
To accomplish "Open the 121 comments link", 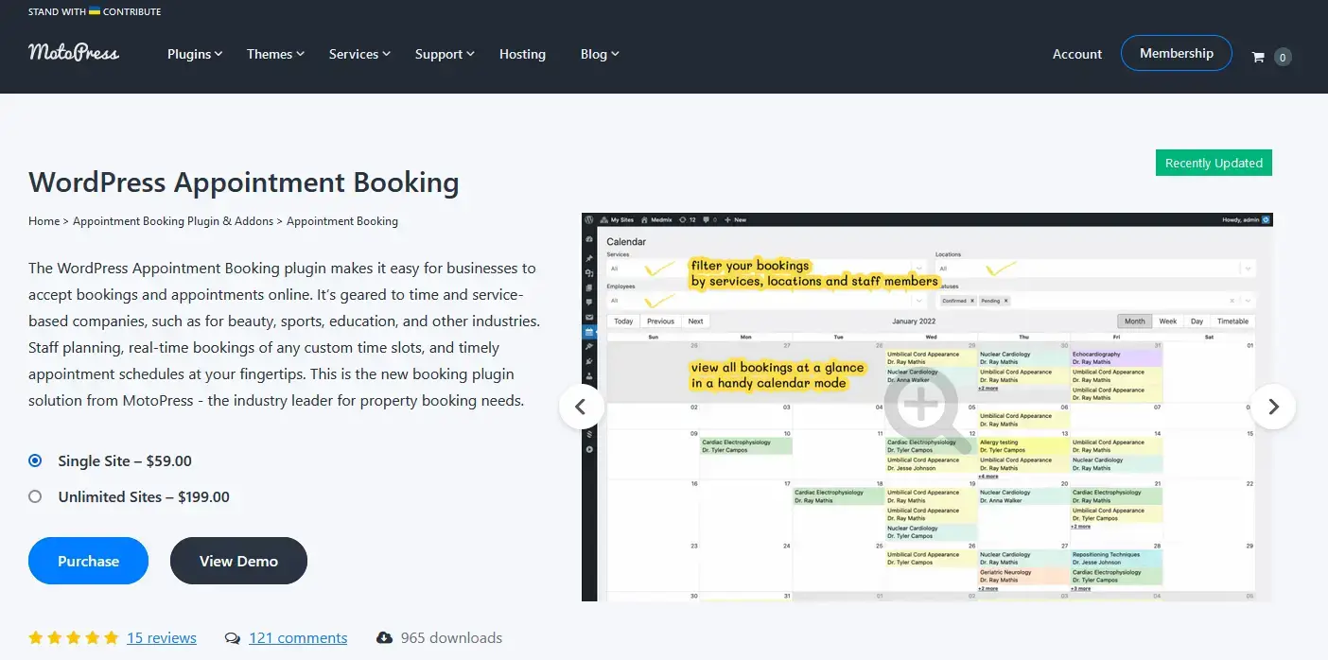I will click(298, 638).
